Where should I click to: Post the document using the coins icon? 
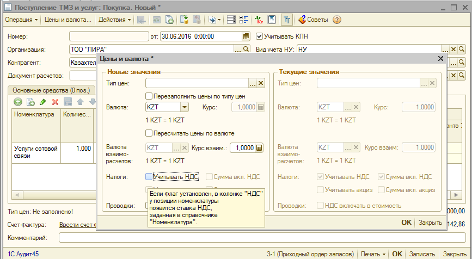pos(184,20)
